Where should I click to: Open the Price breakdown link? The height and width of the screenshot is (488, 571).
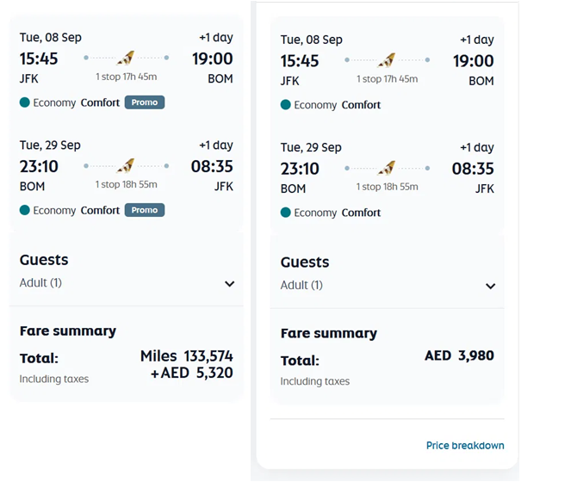pyautogui.click(x=465, y=446)
